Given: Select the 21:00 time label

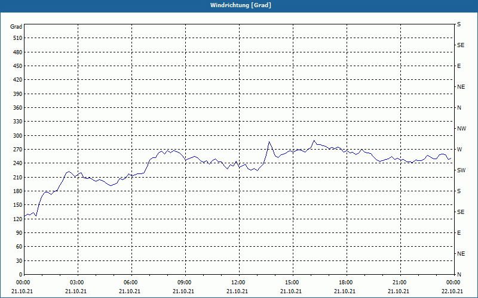Looking at the screenshot, I should (x=400, y=283).
